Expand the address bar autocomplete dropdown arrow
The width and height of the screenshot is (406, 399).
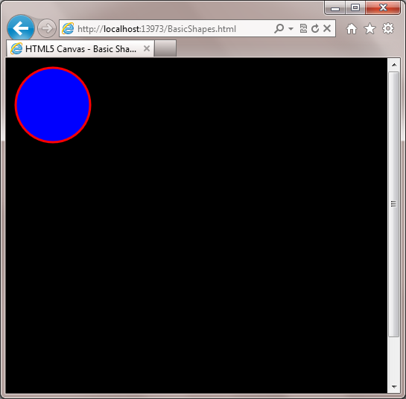tap(291, 28)
